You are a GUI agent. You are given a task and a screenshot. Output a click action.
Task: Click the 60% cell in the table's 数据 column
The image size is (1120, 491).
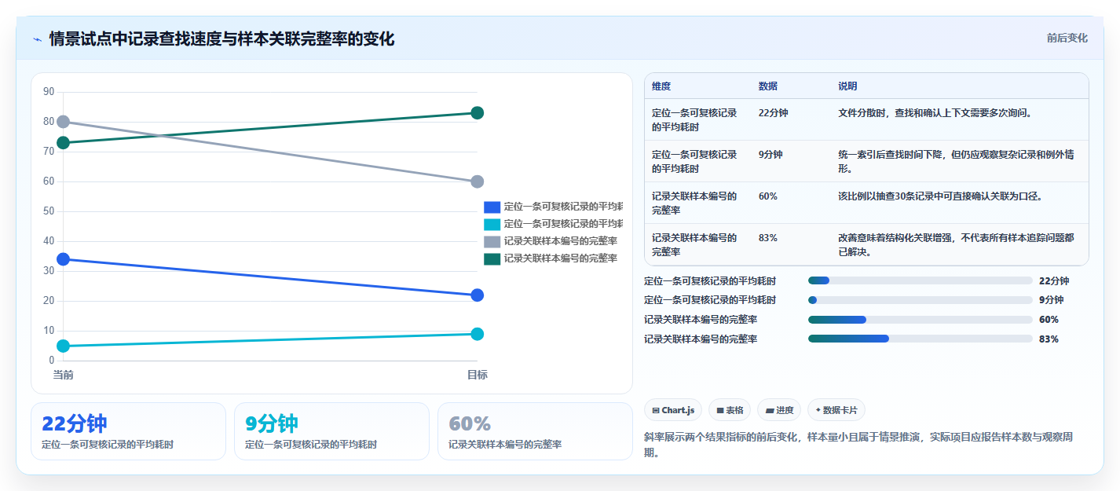(x=768, y=196)
